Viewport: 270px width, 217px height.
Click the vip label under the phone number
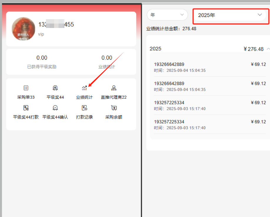(x=41, y=34)
